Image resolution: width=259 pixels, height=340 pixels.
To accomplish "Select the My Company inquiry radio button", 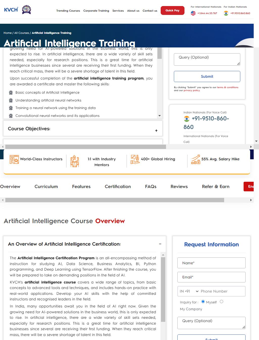I will (222, 301).
